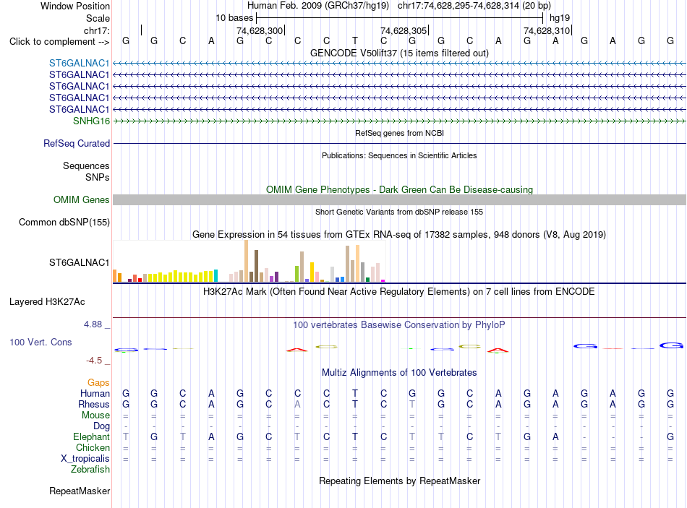
Task: Select the Dog species label
Action: click(x=101, y=426)
